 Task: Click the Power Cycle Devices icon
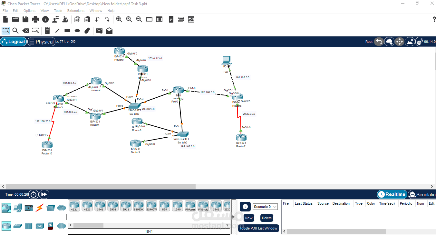34,194
